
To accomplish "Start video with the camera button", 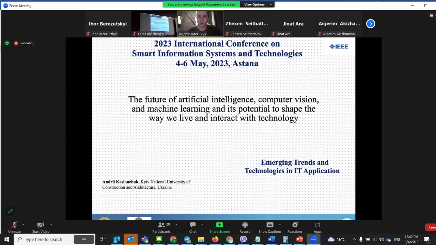I will pos(41,227).
